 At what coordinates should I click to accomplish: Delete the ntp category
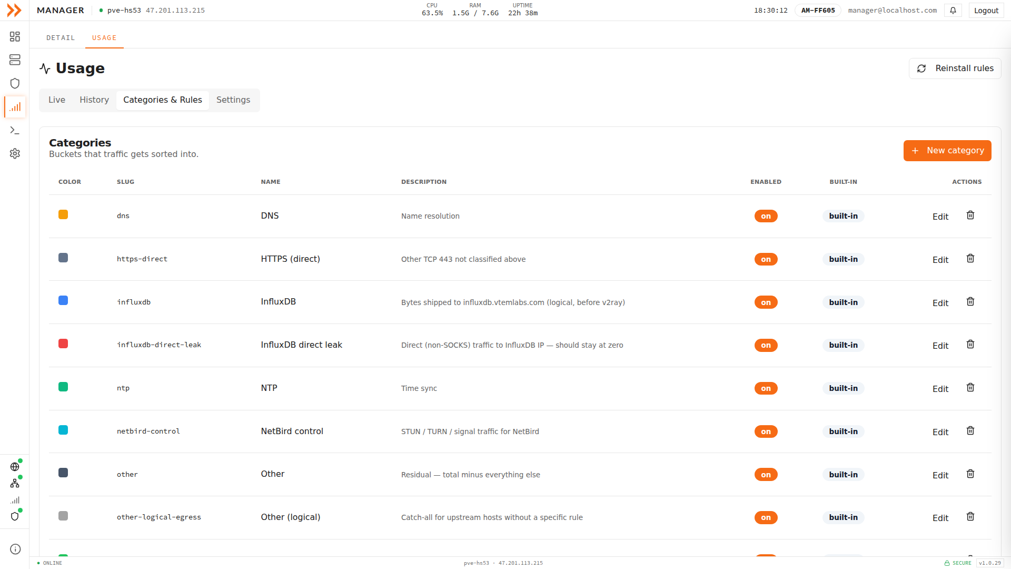click(x=970, y=387)
